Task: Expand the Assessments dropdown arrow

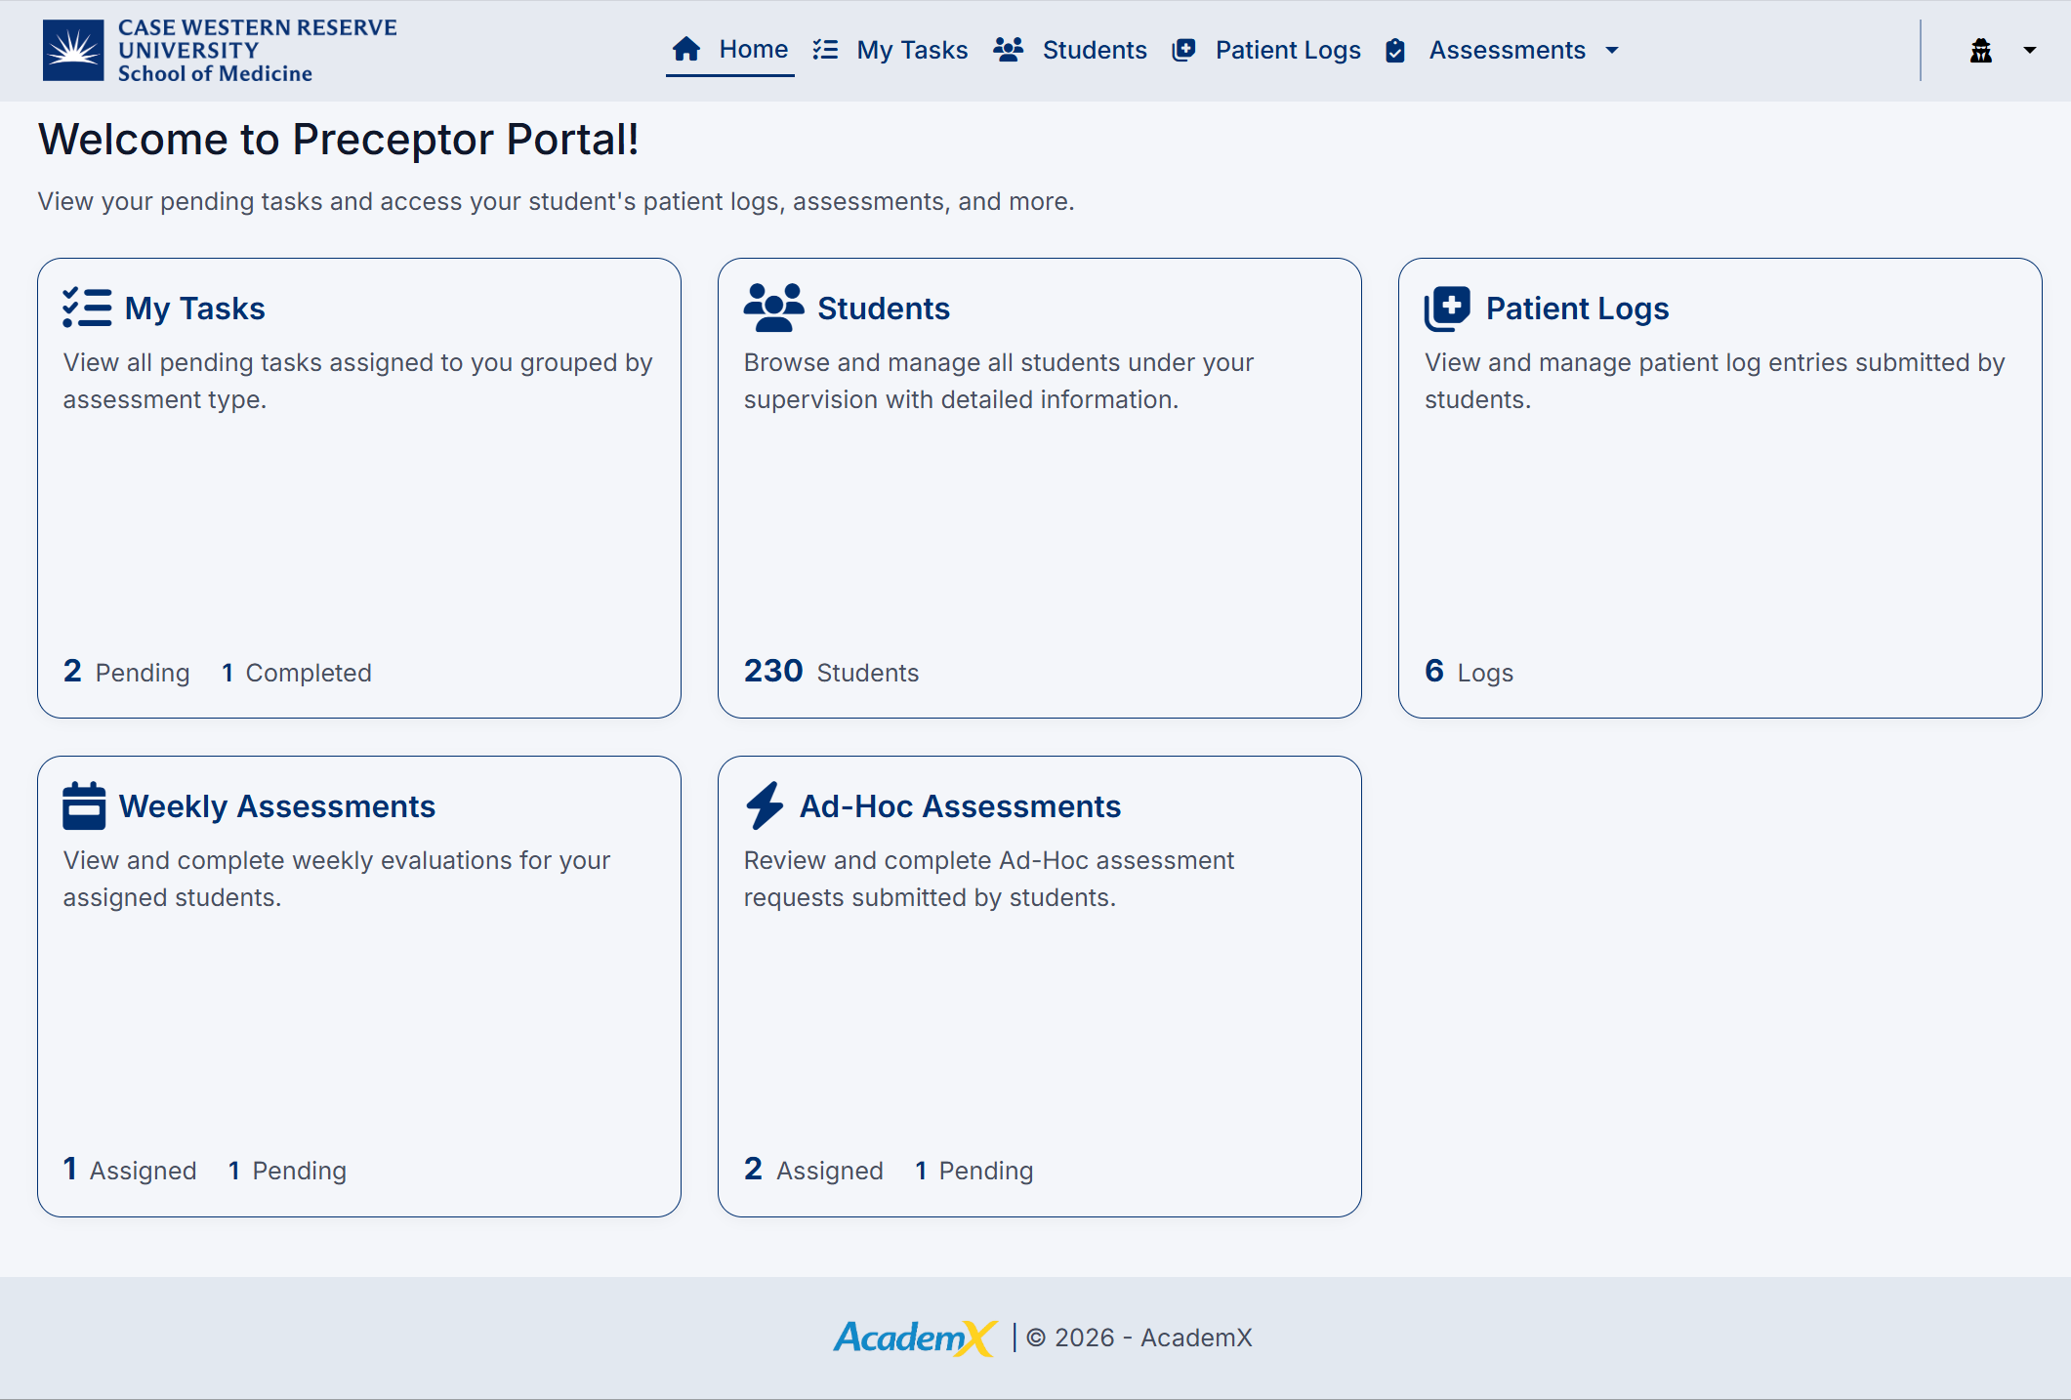Action: pyautogui.click(x=1612, y=50)
